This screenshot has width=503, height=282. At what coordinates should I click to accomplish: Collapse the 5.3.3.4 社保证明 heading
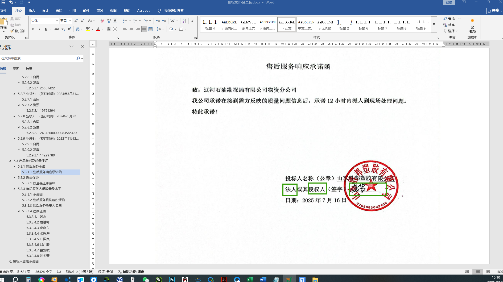pyautogui.click(x=19, y=211)
